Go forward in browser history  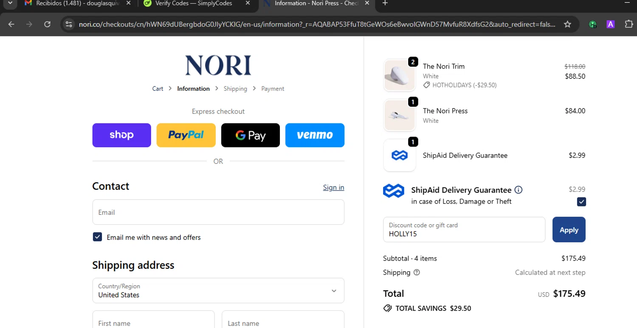coord(29,24)
